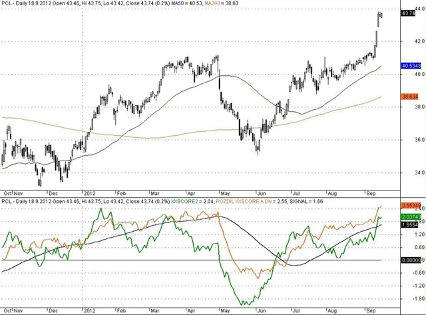The width and height of the screenshot is (426, 315).
Task: Click the price chart's 2012 date axis label
Action: 89,194
